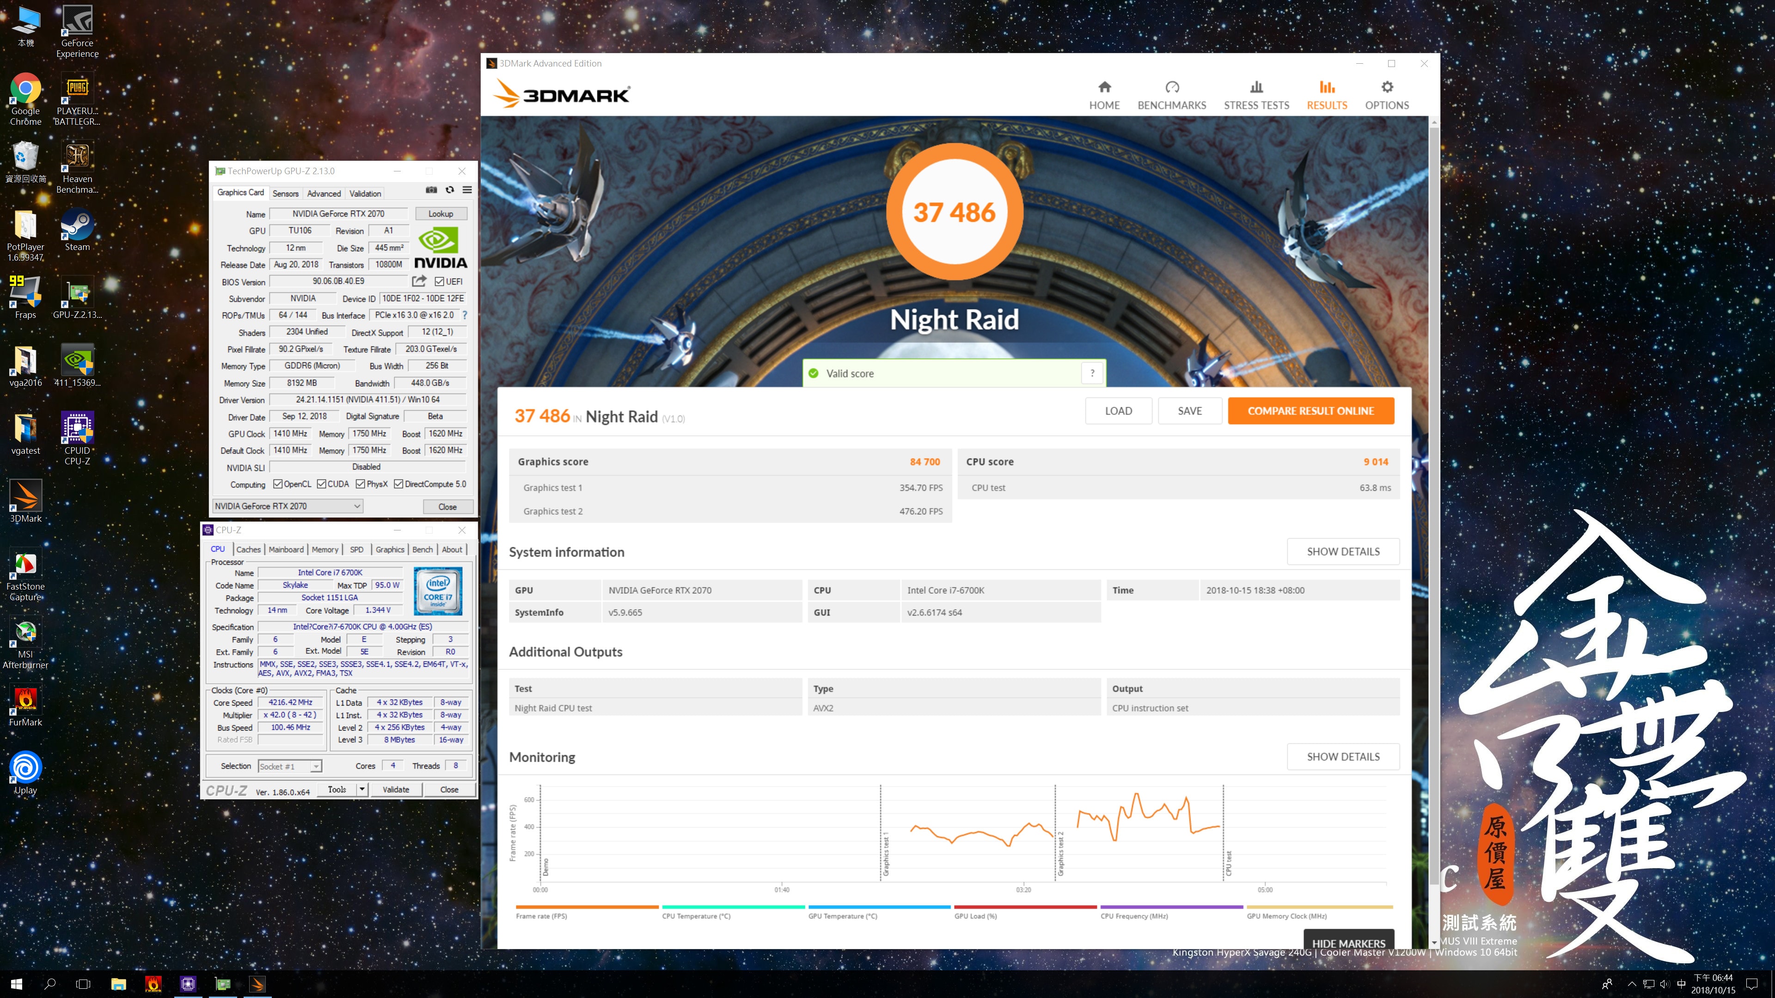
Task: Switch to GPU-Z Validation tab
Action: (365, 194)
